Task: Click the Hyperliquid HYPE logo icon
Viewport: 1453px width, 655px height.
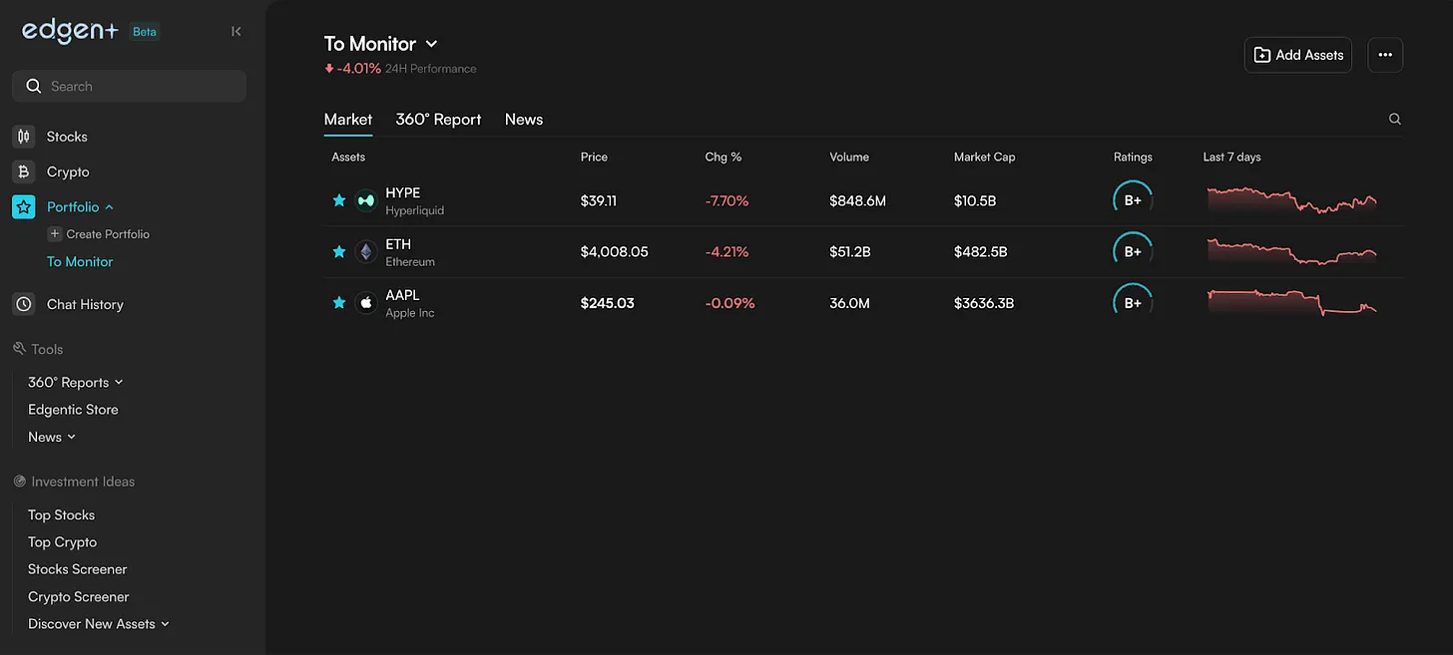Action: (366, 201)
